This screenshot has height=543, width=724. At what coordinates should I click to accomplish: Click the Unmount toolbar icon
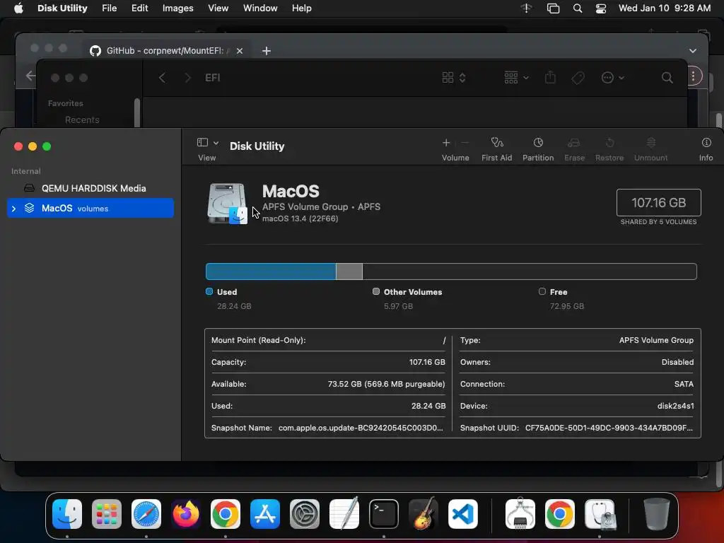(650, 143)
